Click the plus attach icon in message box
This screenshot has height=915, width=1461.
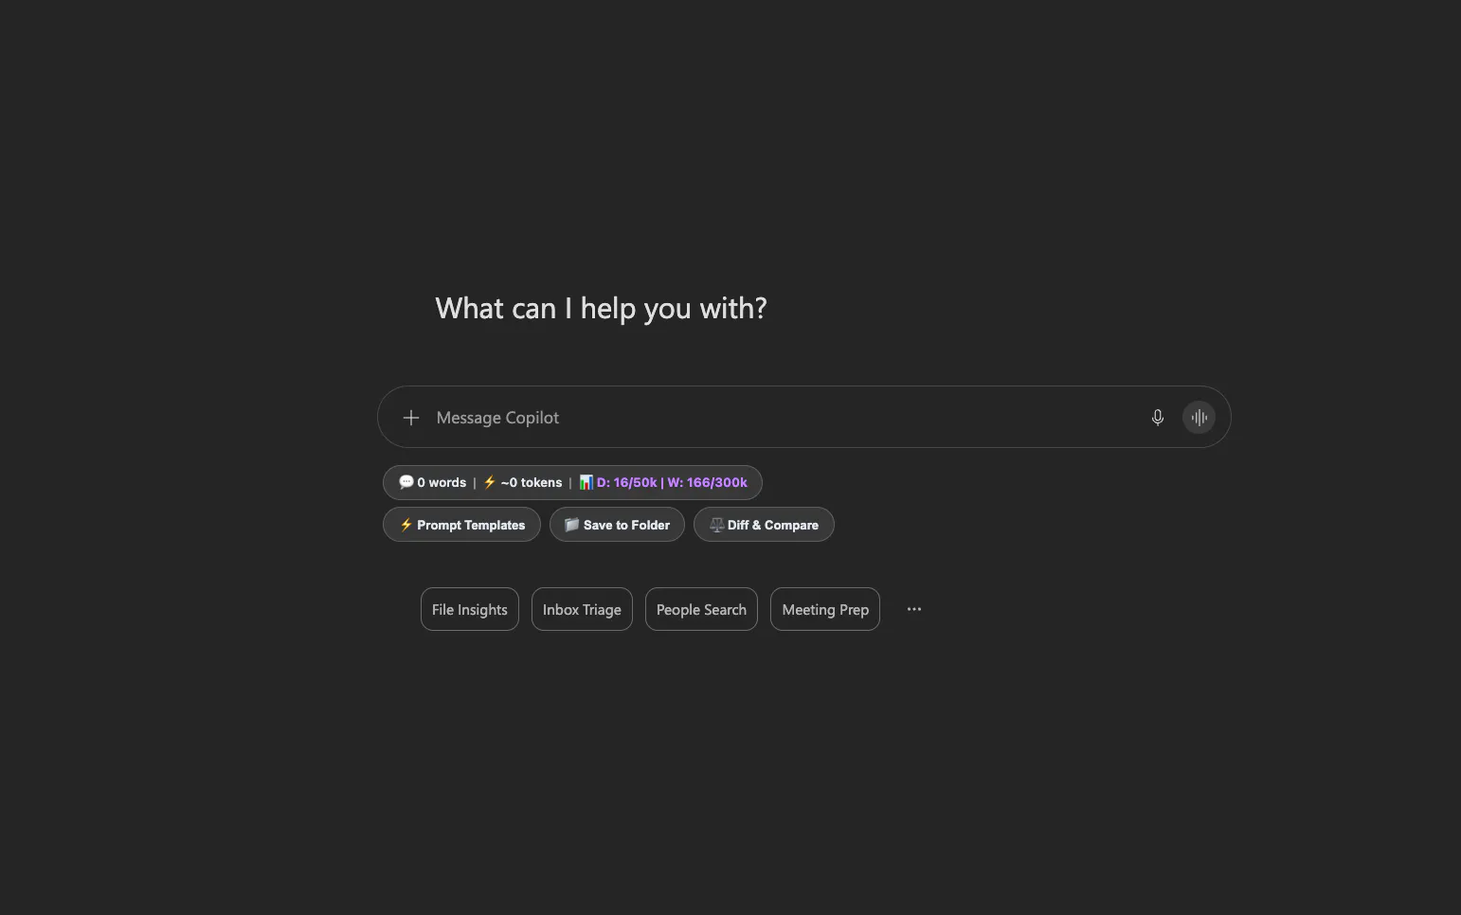411,418
